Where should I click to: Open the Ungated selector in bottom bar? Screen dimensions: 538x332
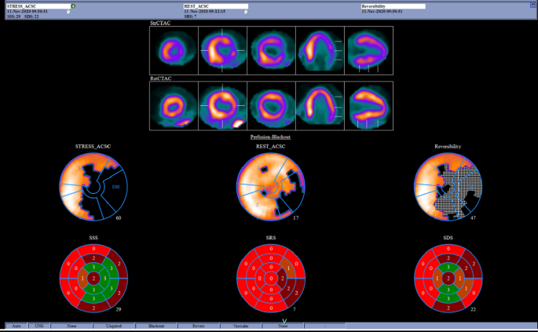114,325
